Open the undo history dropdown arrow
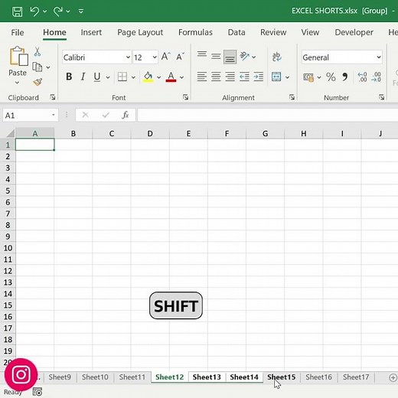Screen dimensions: 398x398 [x=45, y=11]
